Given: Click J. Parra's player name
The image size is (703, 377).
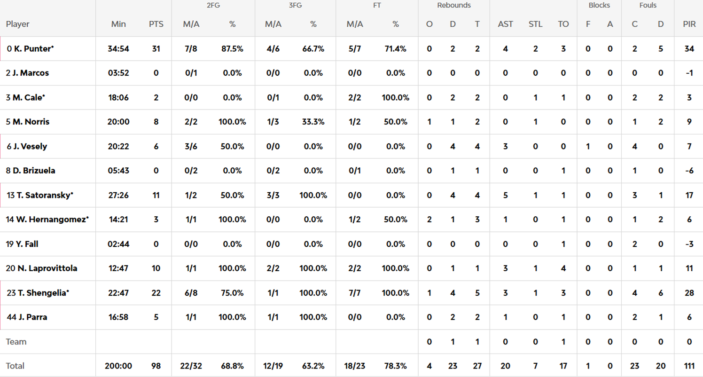Looking at the screenshot, I should pos(33,317).
